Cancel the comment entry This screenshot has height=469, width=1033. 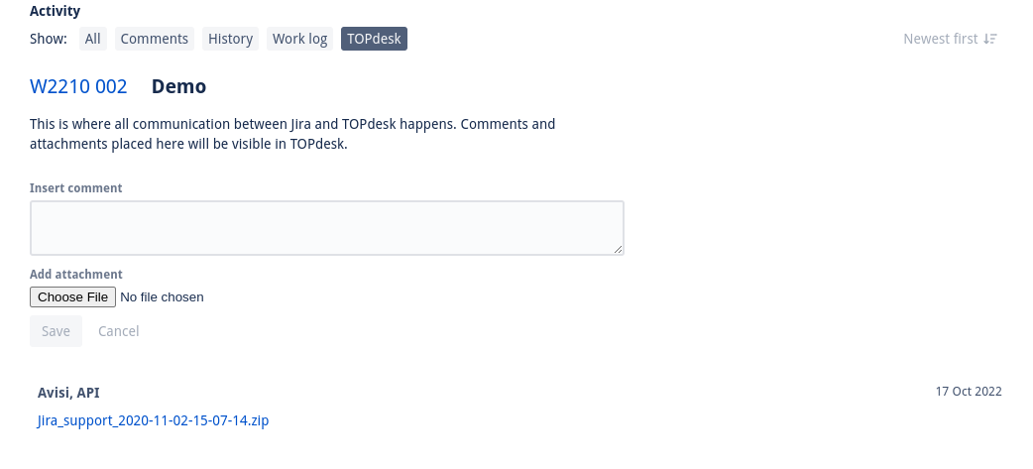click(x=119, y=331)
